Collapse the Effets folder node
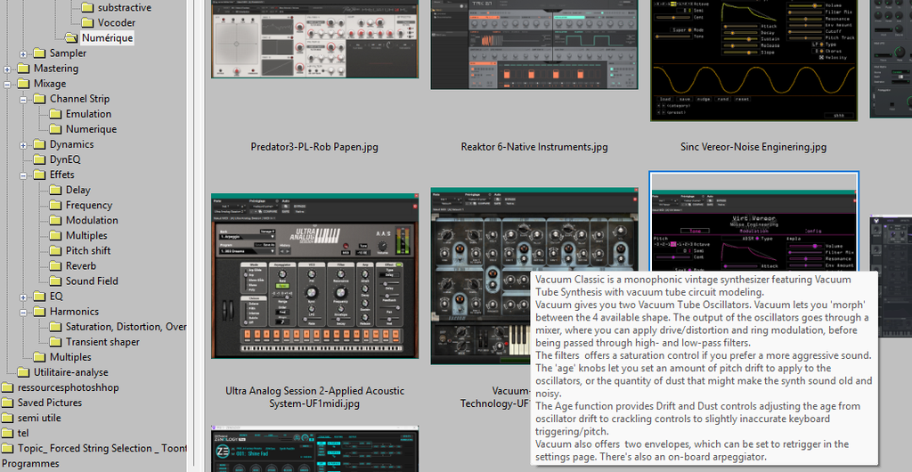 24,175
